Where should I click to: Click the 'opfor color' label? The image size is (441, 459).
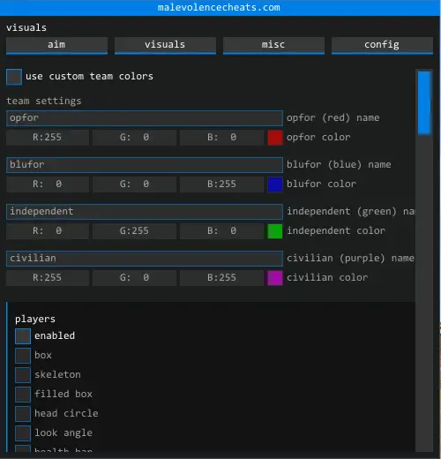318,138
